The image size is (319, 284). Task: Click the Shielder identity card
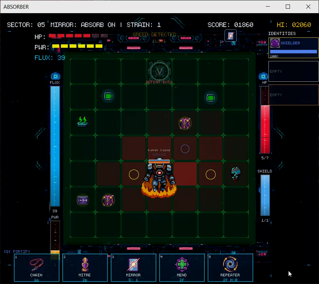293,48
